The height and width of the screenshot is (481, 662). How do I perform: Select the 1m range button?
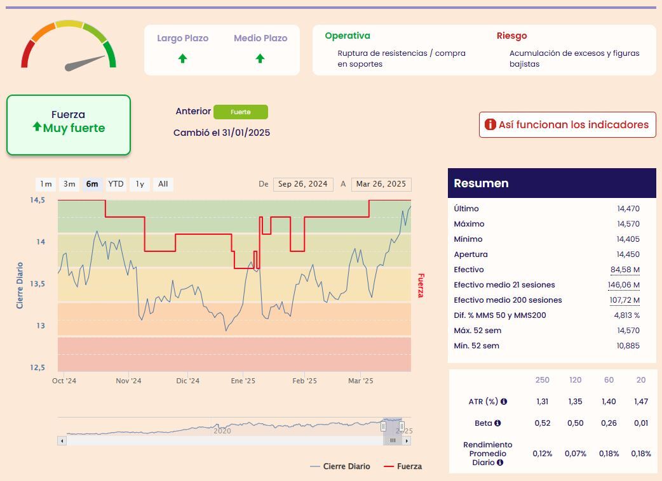tap(46, 184)
